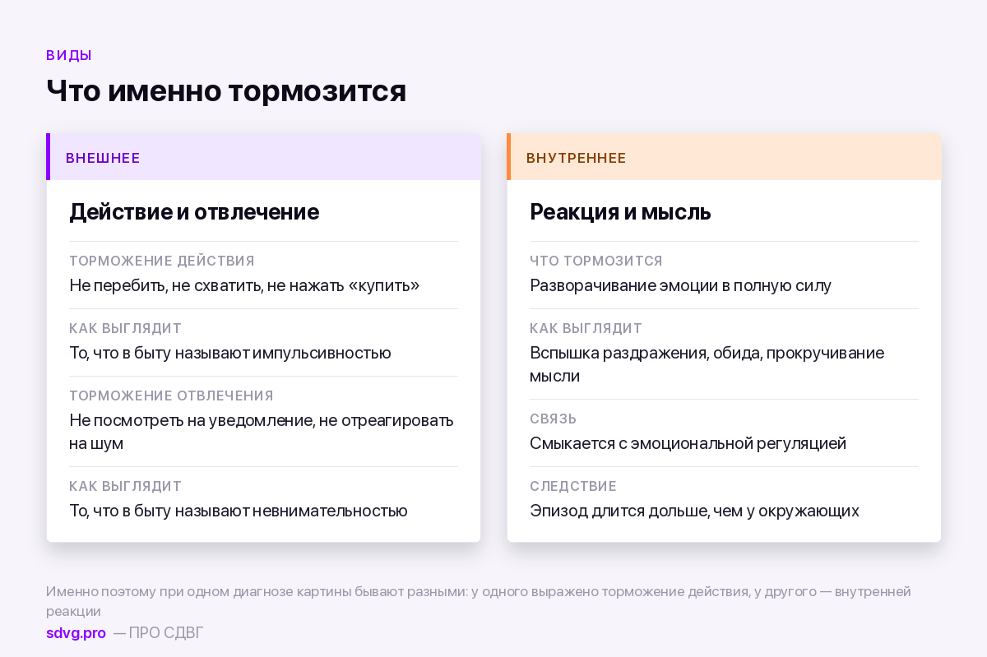Click 'Эпизод длится дольше, чем у окружающих'
Screen dimensions: 987x657
(694, 511)
